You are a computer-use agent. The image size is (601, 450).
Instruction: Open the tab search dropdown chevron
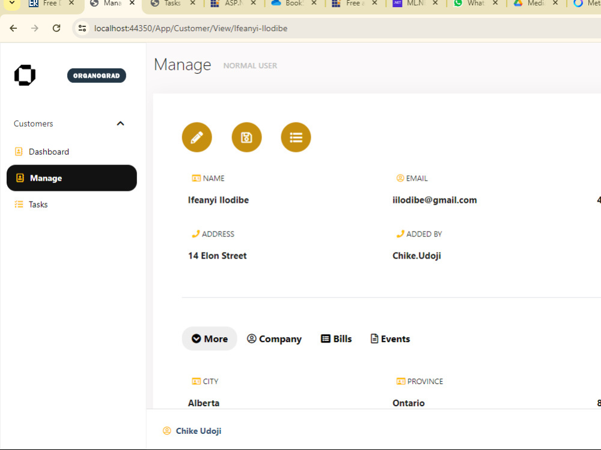click(x=12, y=4)
